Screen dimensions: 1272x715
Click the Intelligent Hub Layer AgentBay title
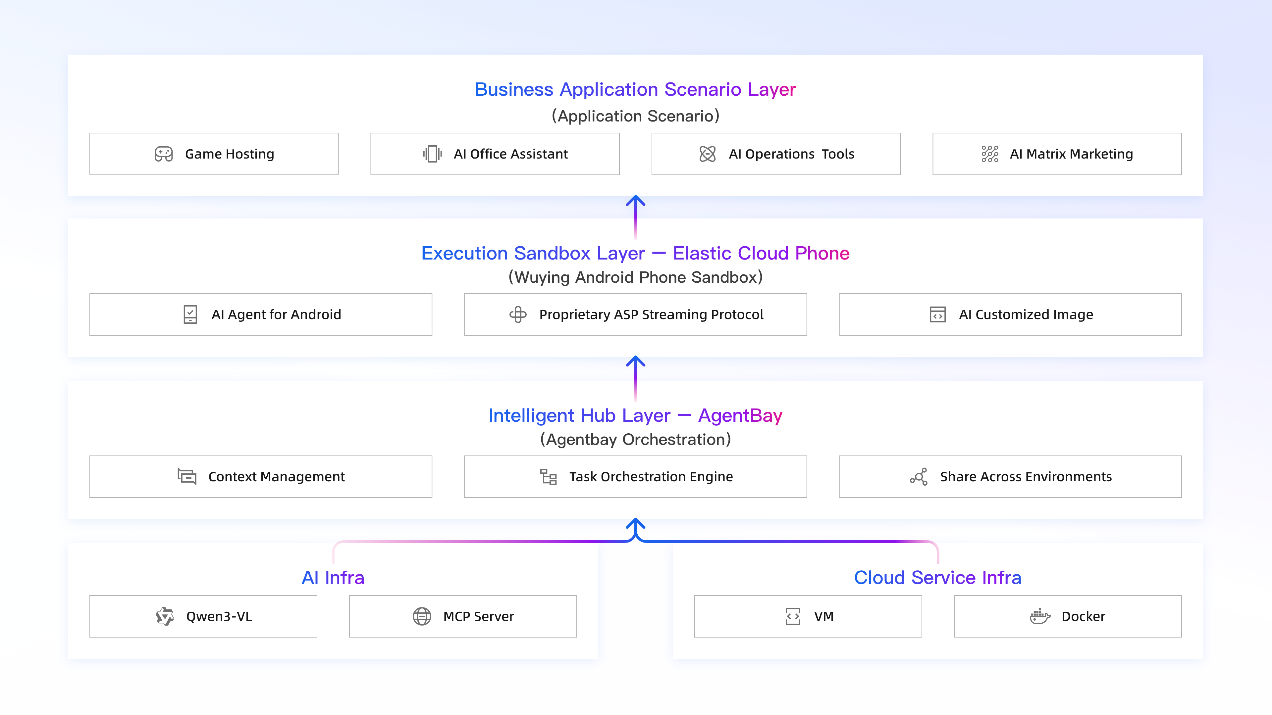tap(635, 415)
